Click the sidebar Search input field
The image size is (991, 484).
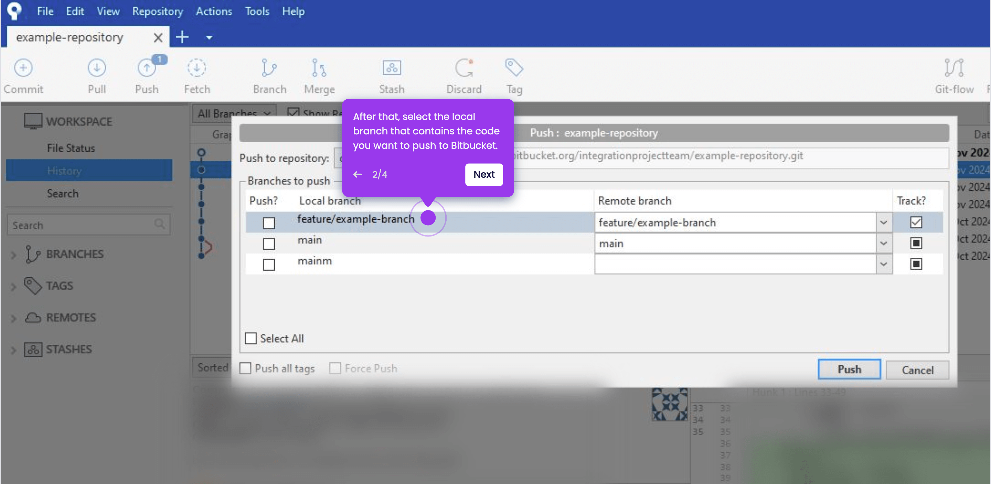tap(88, 224)
